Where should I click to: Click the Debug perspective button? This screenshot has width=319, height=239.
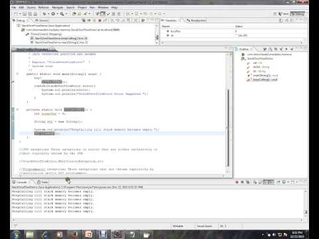[x=298, y=14]
